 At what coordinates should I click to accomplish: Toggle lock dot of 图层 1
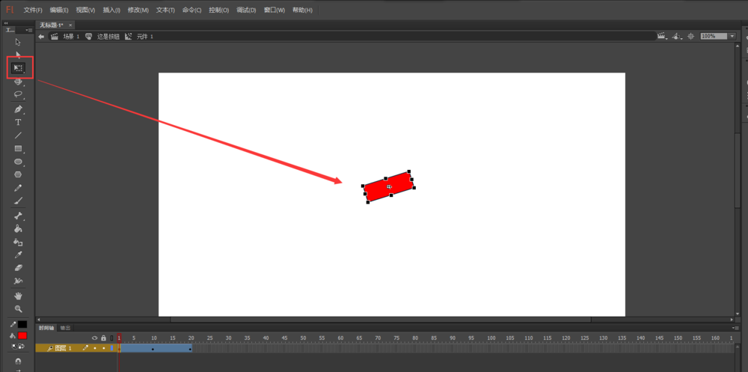[x=103, y=348]
